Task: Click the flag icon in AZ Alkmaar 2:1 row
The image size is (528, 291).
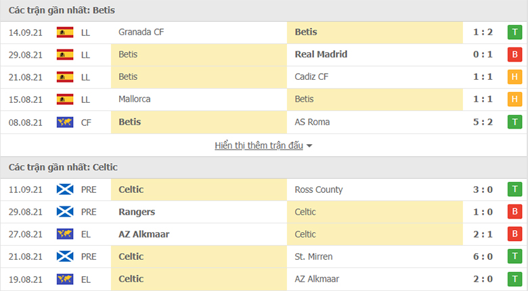Action: (x=65, y=234)
